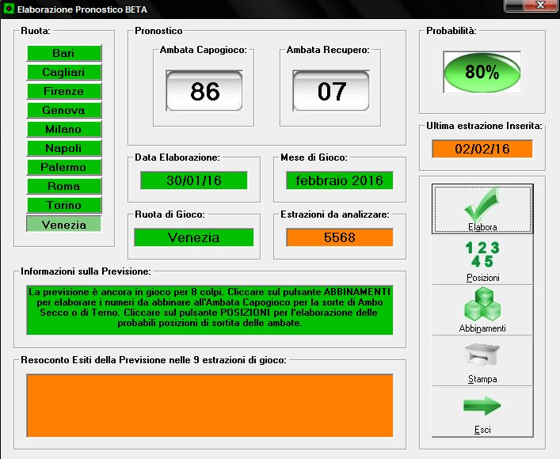Pick the Napoli wheel button
Image resolution: width=560 pixels, height=459 pixels.
[x=64, y=148]
